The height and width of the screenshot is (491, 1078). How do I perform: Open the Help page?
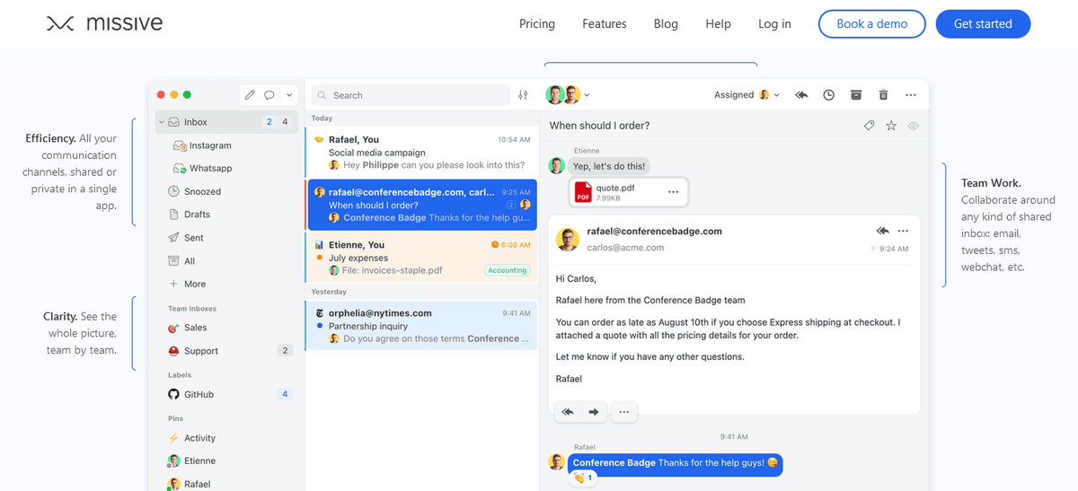click(718, 24)
